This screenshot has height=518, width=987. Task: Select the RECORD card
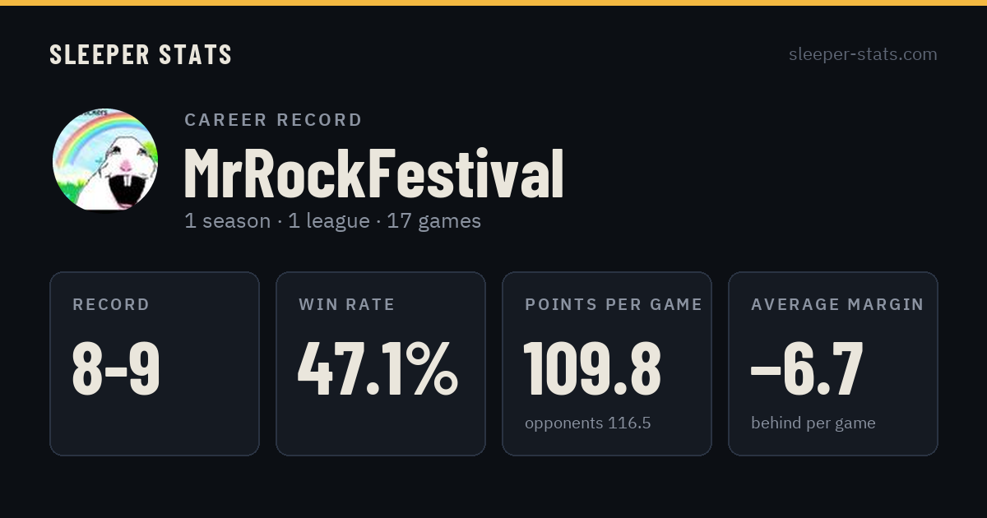click(x=155, y=363)
